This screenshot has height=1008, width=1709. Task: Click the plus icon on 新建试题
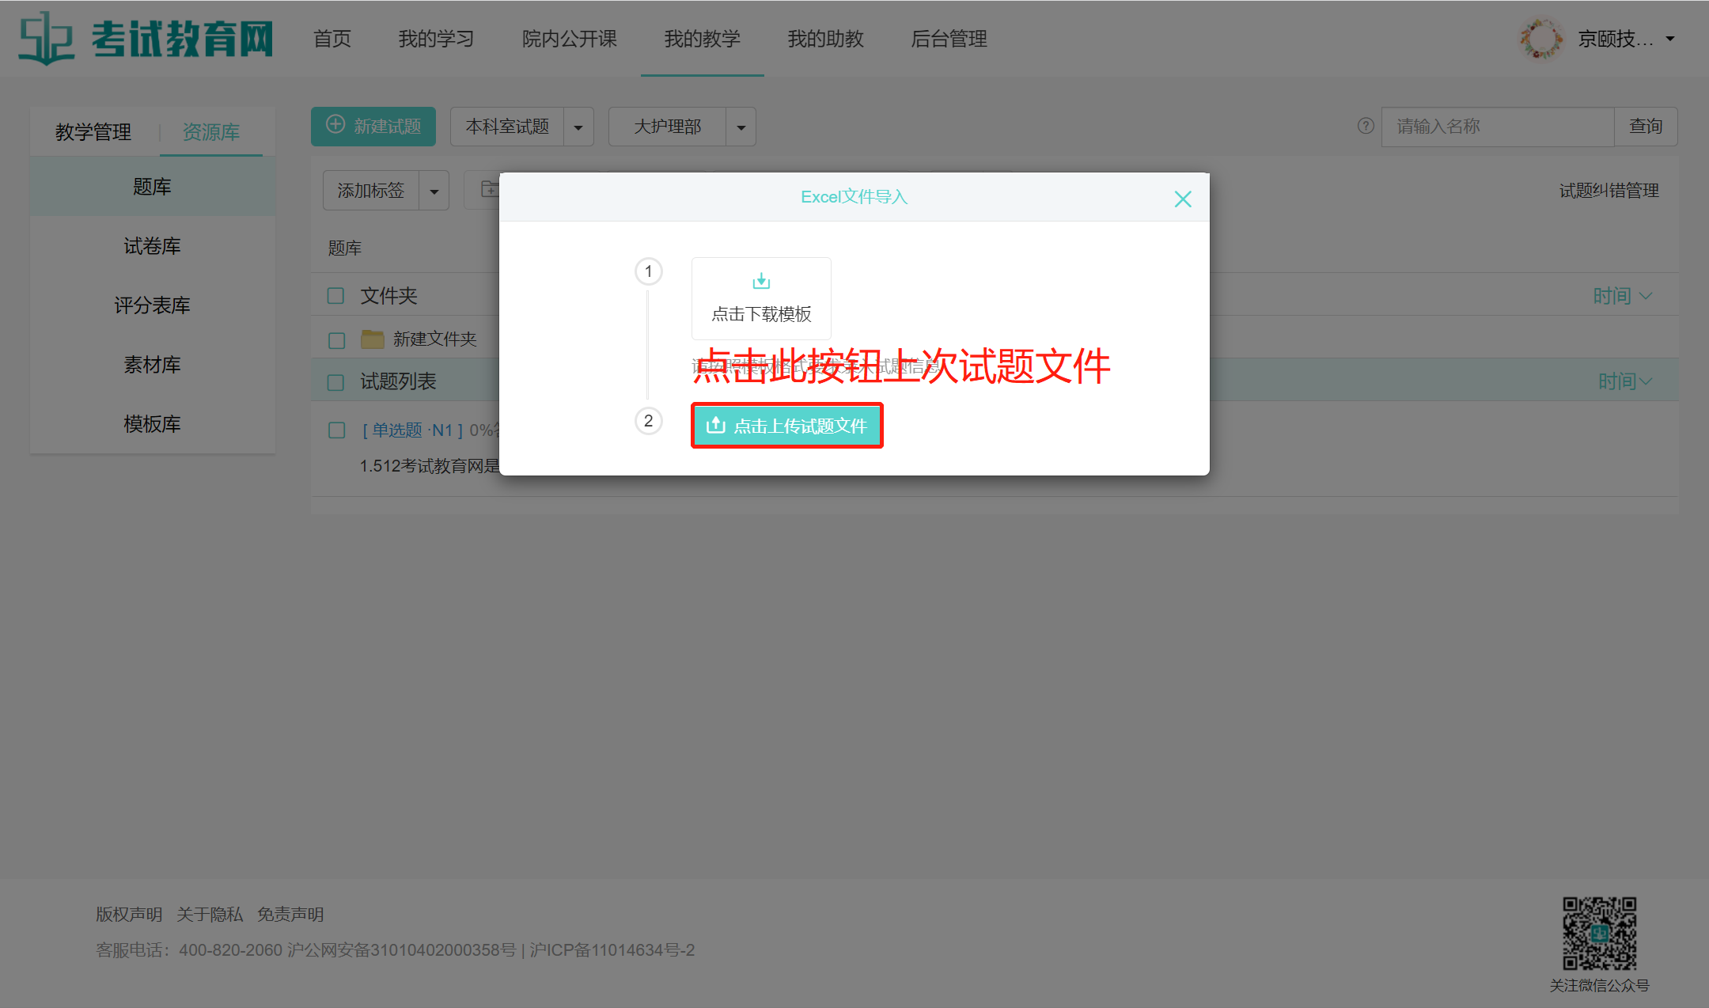click(335, 125)
